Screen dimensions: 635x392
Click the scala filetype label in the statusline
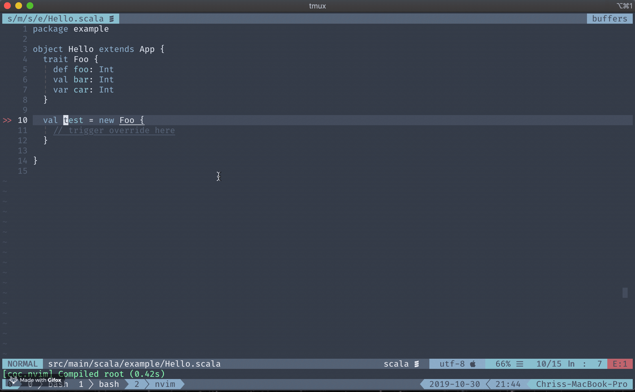[x=396, y=364]
